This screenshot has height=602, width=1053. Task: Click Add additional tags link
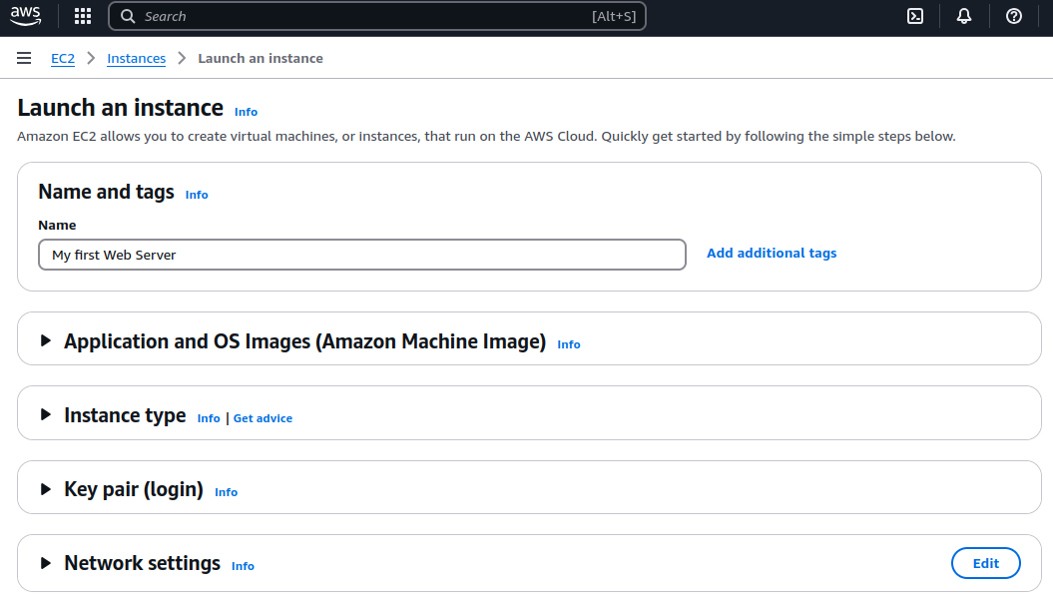[x=772, y=254]
